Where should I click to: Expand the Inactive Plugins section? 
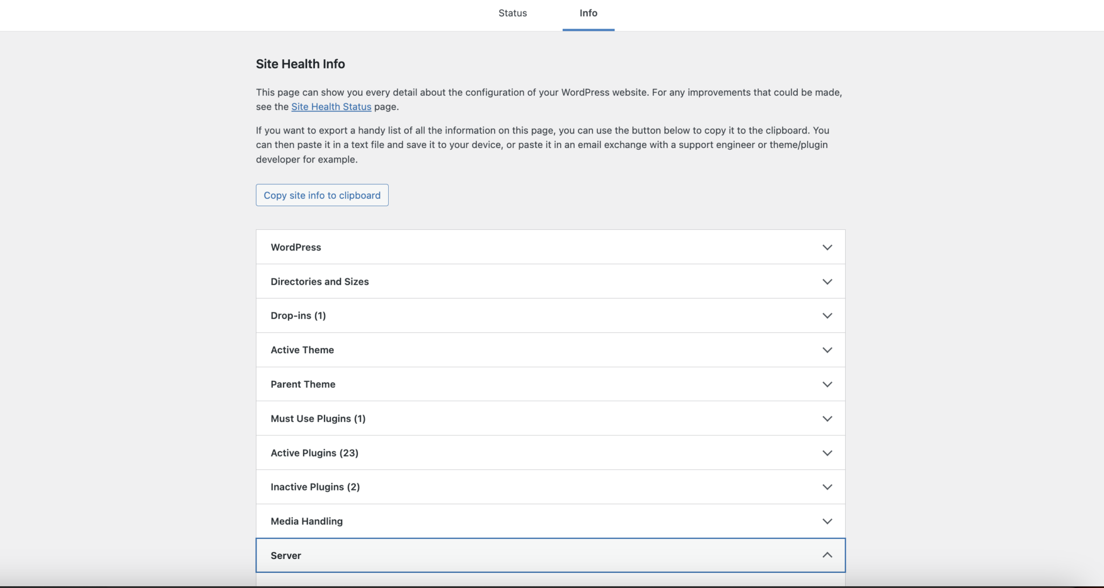550,487
